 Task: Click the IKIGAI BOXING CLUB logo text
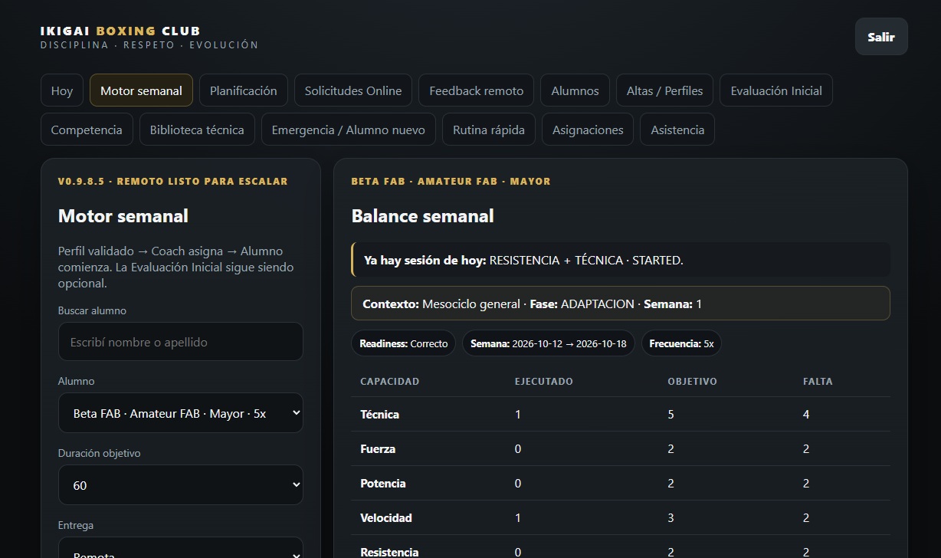pos(120,31)
